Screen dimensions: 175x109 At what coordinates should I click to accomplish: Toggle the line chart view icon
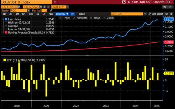pyautogui.click(x=73, y=14)
